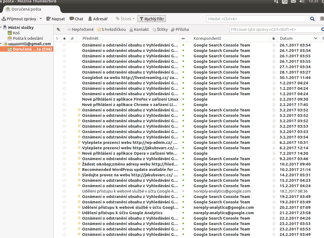324x238 pixels.
Task: Mark Googlebot na webu message as read
Action: point(183,78)
